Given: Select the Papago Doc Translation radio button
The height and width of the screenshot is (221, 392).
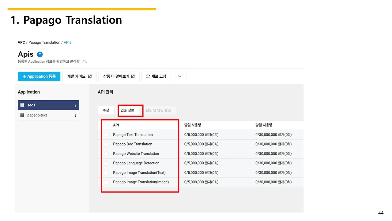Looking at the screenshot, I should click(x=106, y=144).
